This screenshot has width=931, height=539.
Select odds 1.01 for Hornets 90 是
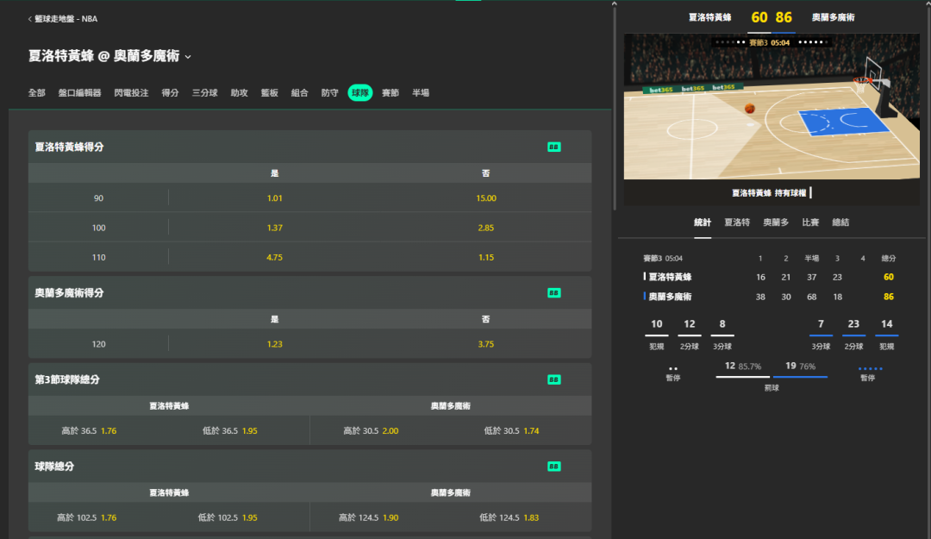(x=274, y=198)
